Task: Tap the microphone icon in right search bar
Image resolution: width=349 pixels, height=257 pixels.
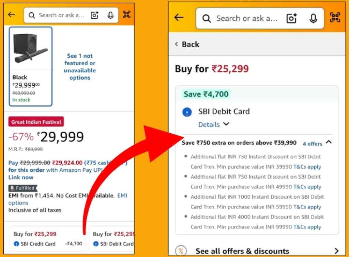Action: pyautogui.click(x=313, y=18)
